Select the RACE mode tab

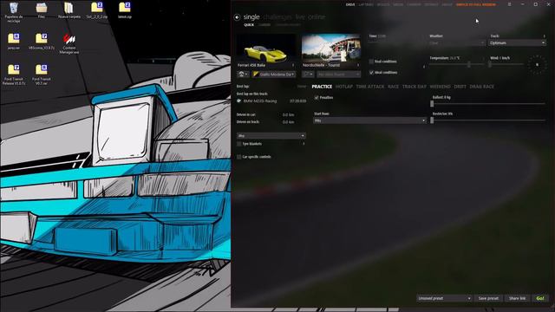pos(393,87)
